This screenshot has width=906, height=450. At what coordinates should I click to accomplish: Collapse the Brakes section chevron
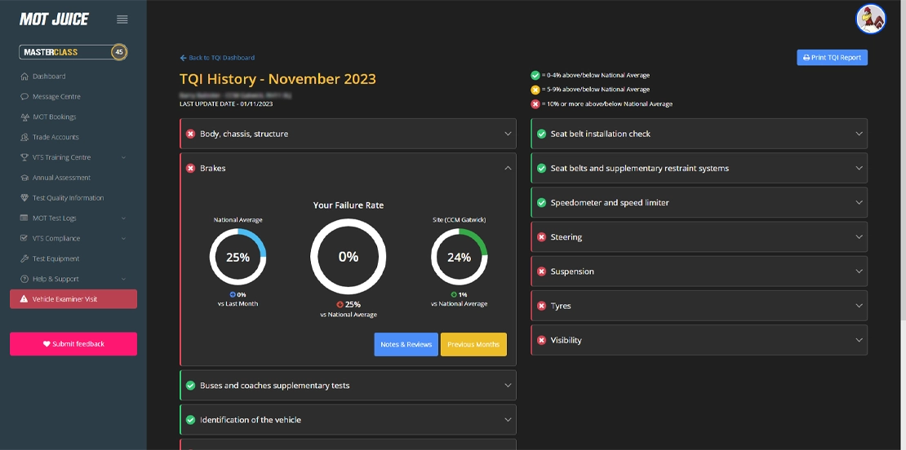[x=508, y=168]
